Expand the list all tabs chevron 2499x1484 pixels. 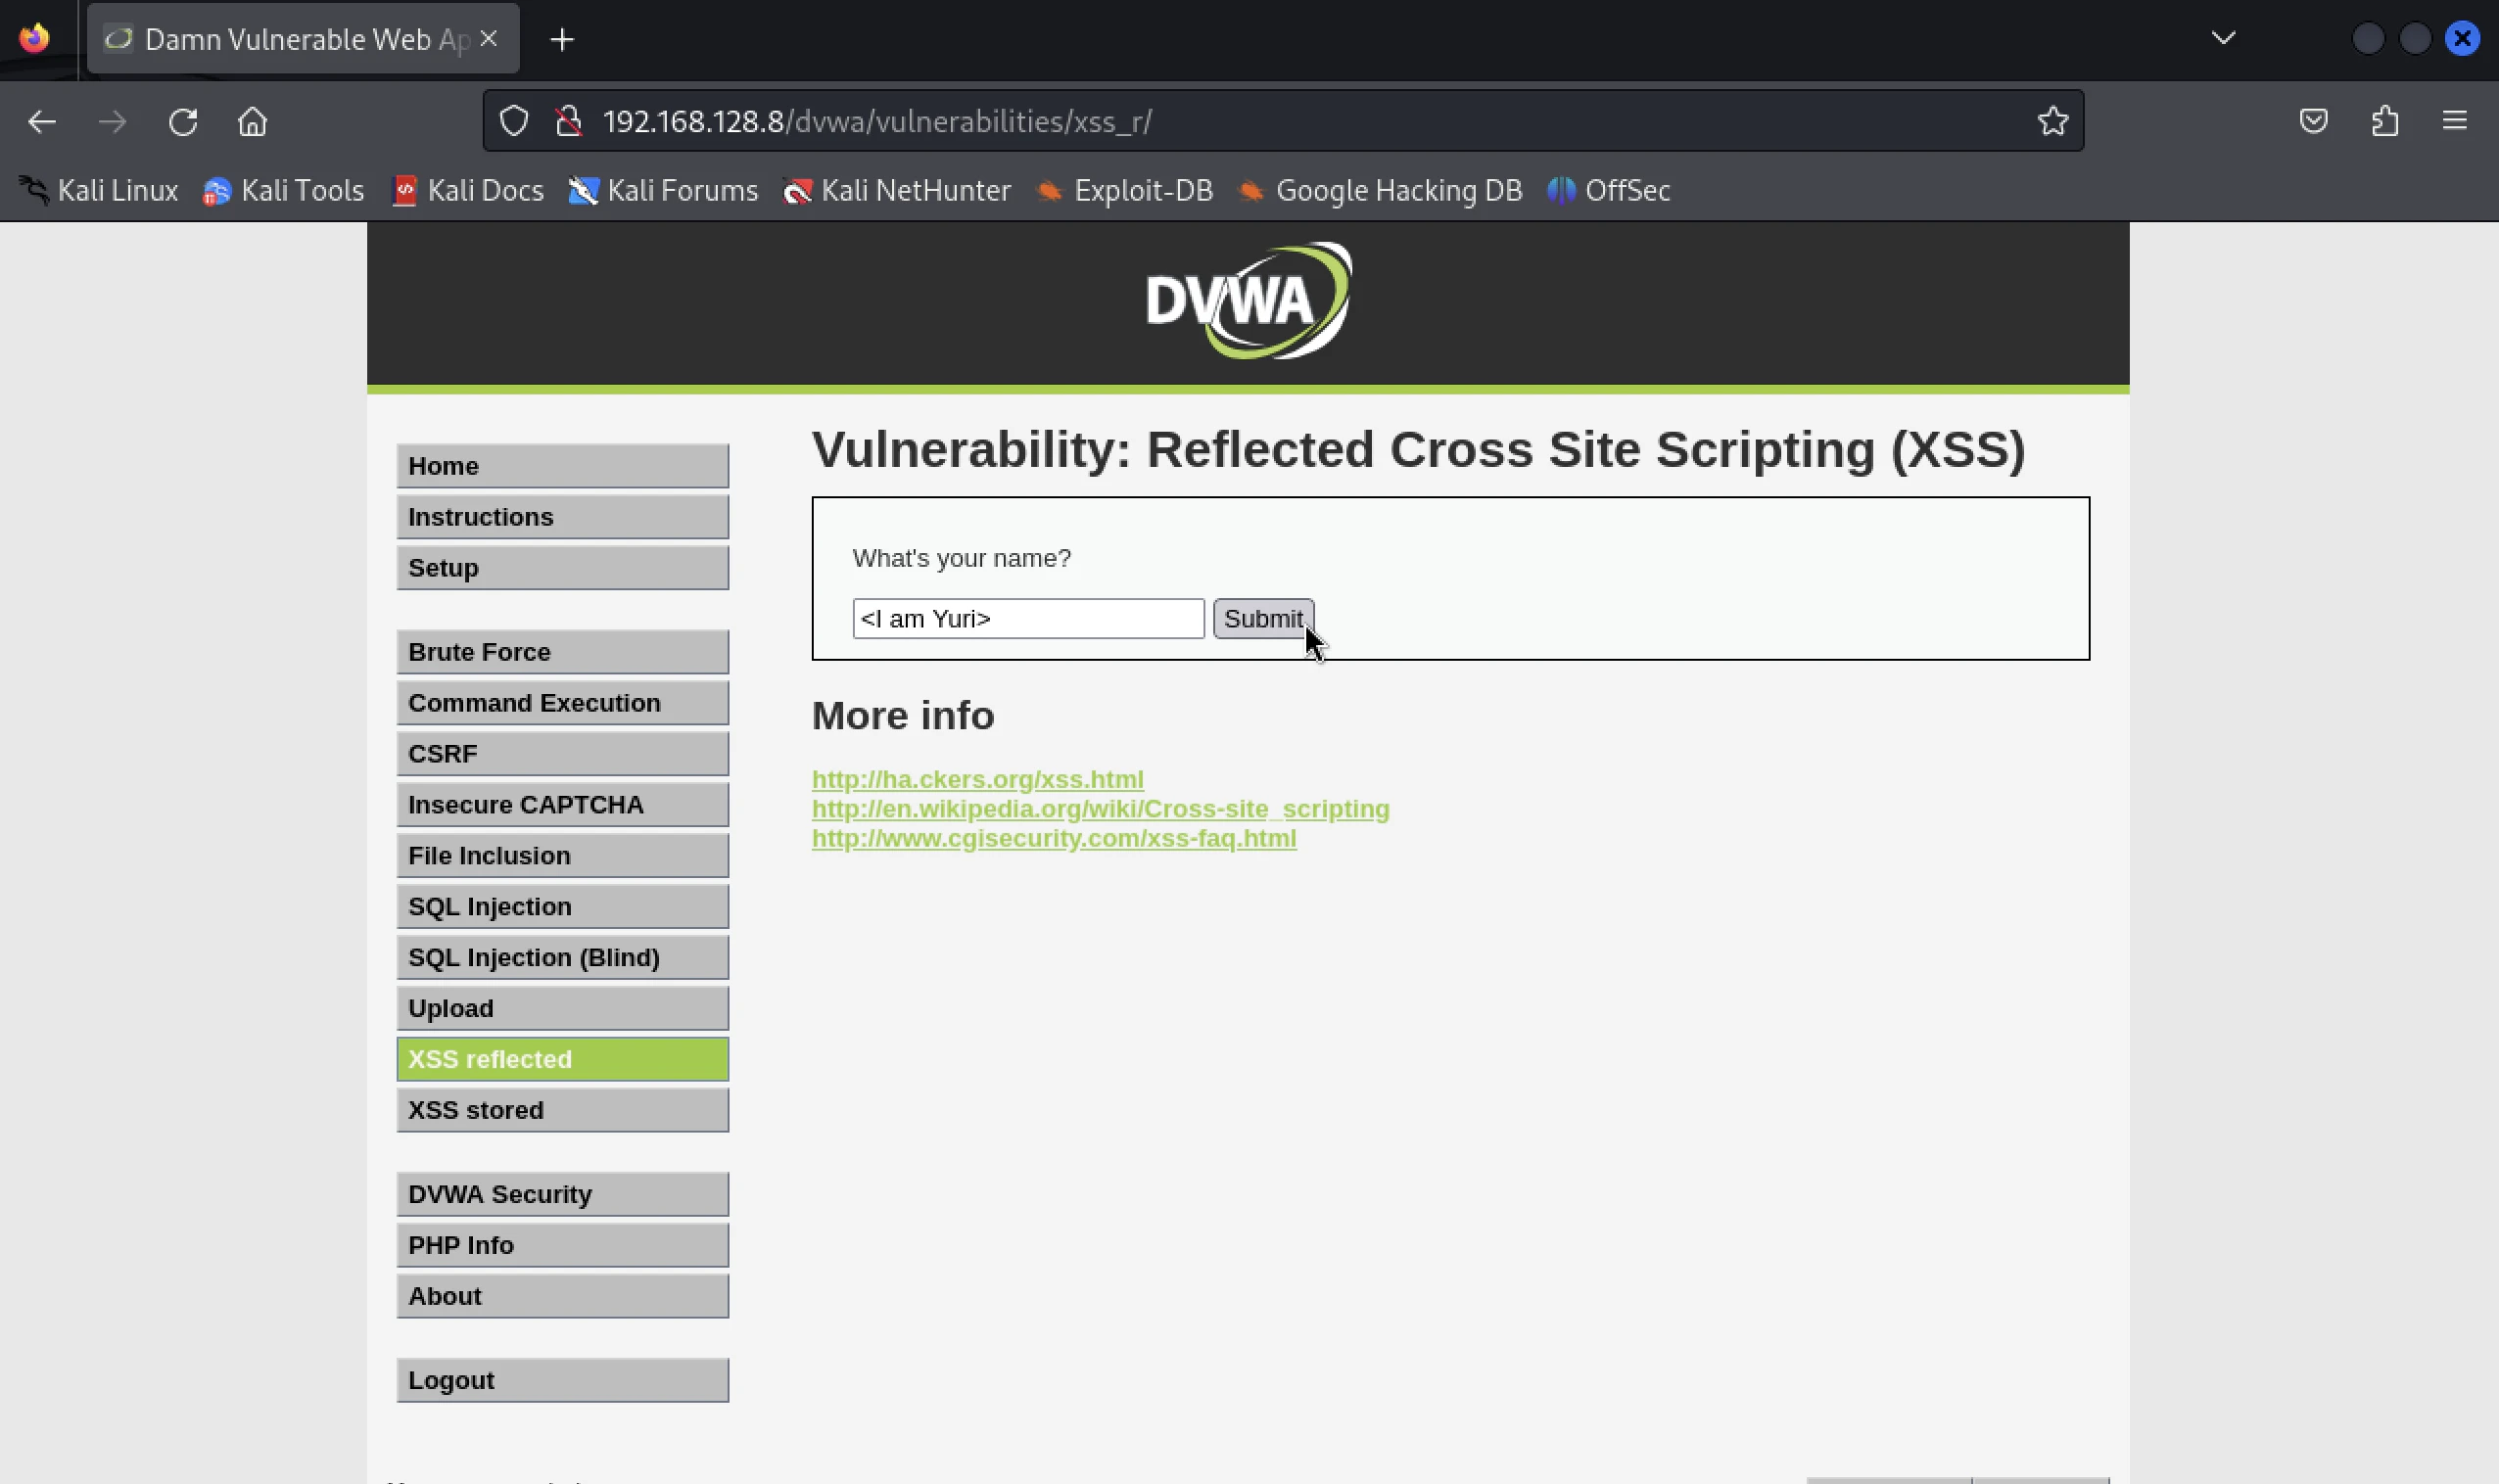pos(2223,38)
